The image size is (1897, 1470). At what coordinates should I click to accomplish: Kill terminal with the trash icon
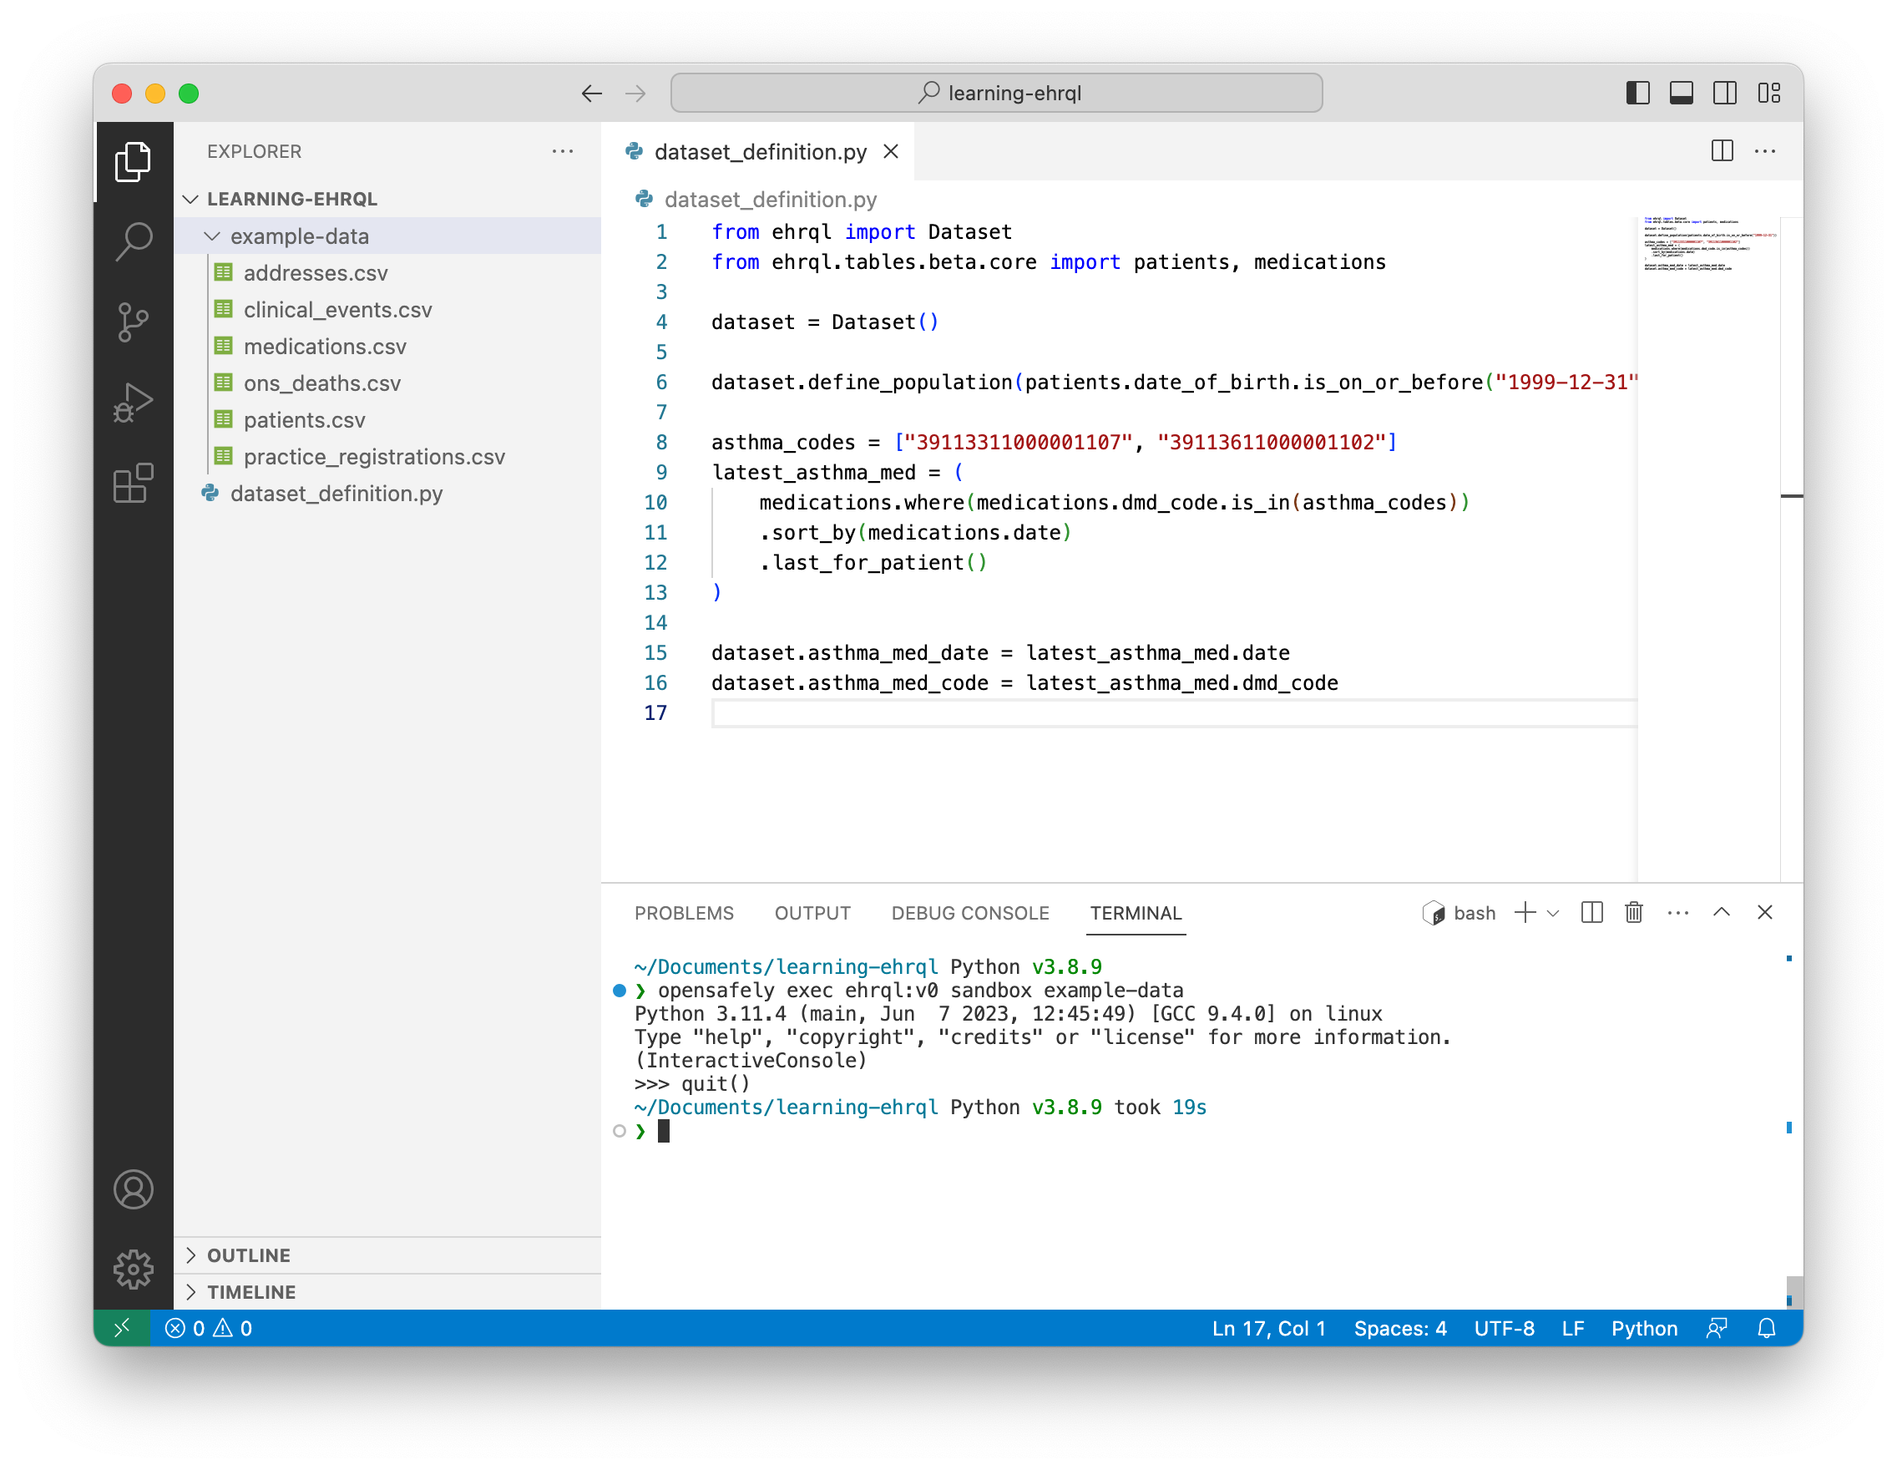coord(1634,912)
